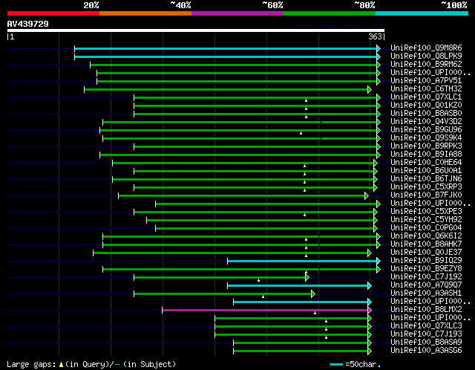This screenshot has width=475, height=370.
Task: Select the UniRef100_B7FJK0 label
Action: [426, 195]
